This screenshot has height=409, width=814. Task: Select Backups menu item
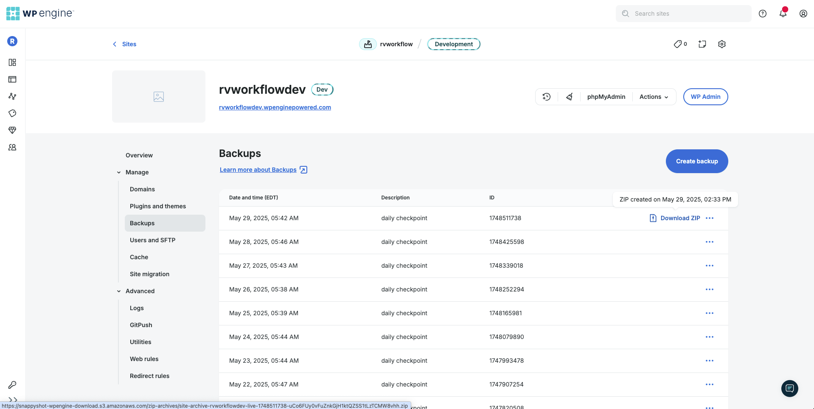pos(165,223)
